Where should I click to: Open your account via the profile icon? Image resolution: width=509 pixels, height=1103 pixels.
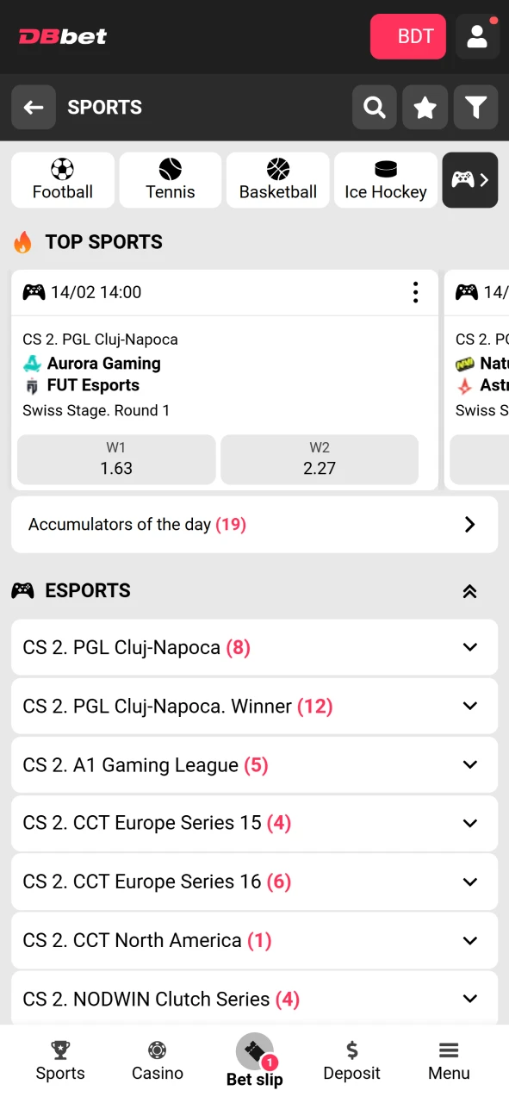(477, 36)
